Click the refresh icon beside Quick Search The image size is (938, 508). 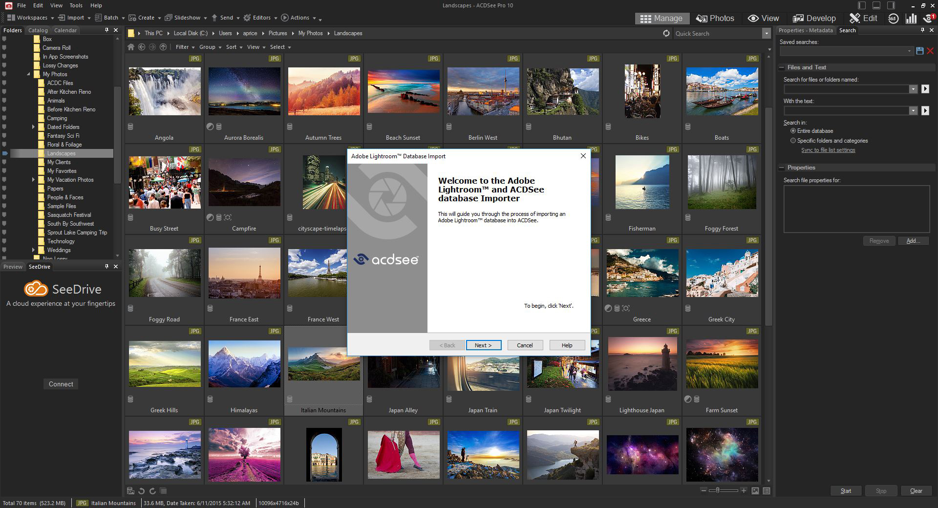pos(666,33)
